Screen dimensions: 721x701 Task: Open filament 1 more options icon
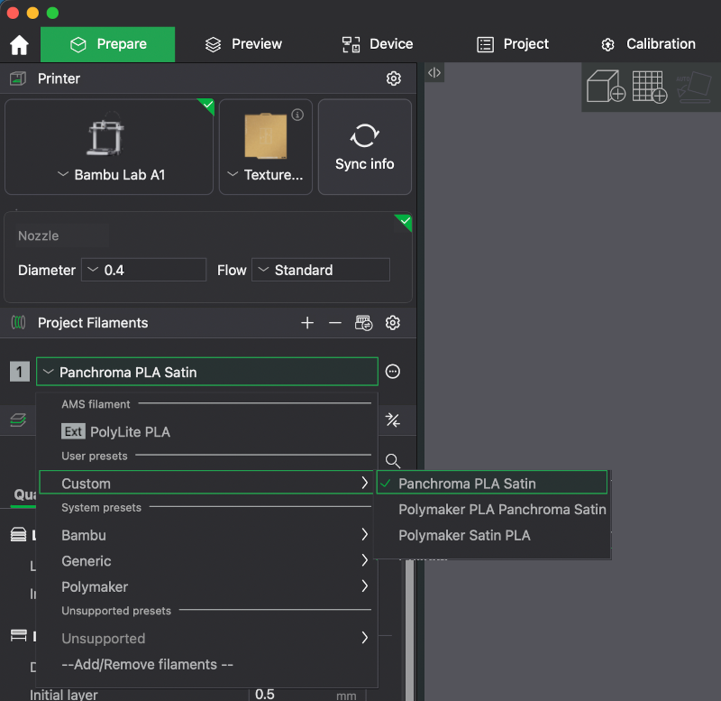[x=393, y=372]
